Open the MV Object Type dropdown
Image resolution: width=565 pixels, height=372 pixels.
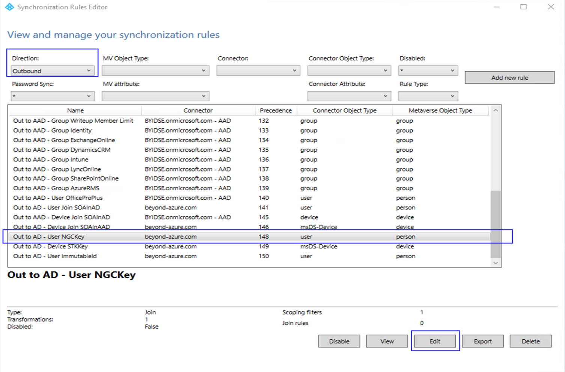(x=155, y=70)
